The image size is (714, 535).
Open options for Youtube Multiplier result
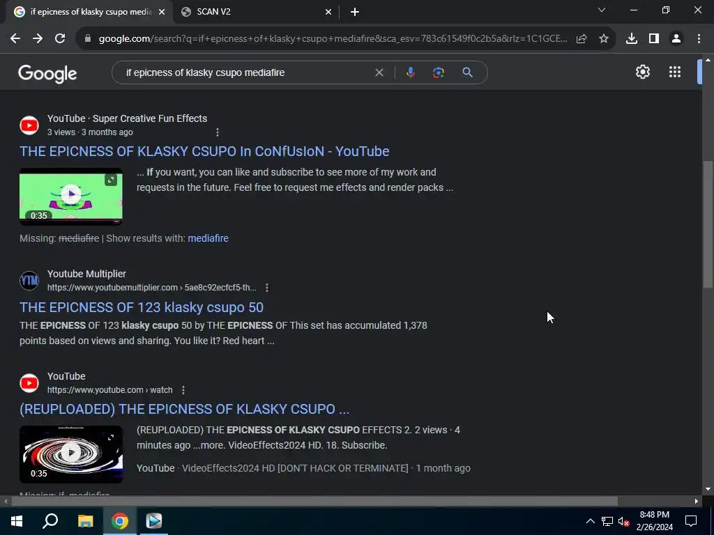pyautogui.click(x=267, y=288)
